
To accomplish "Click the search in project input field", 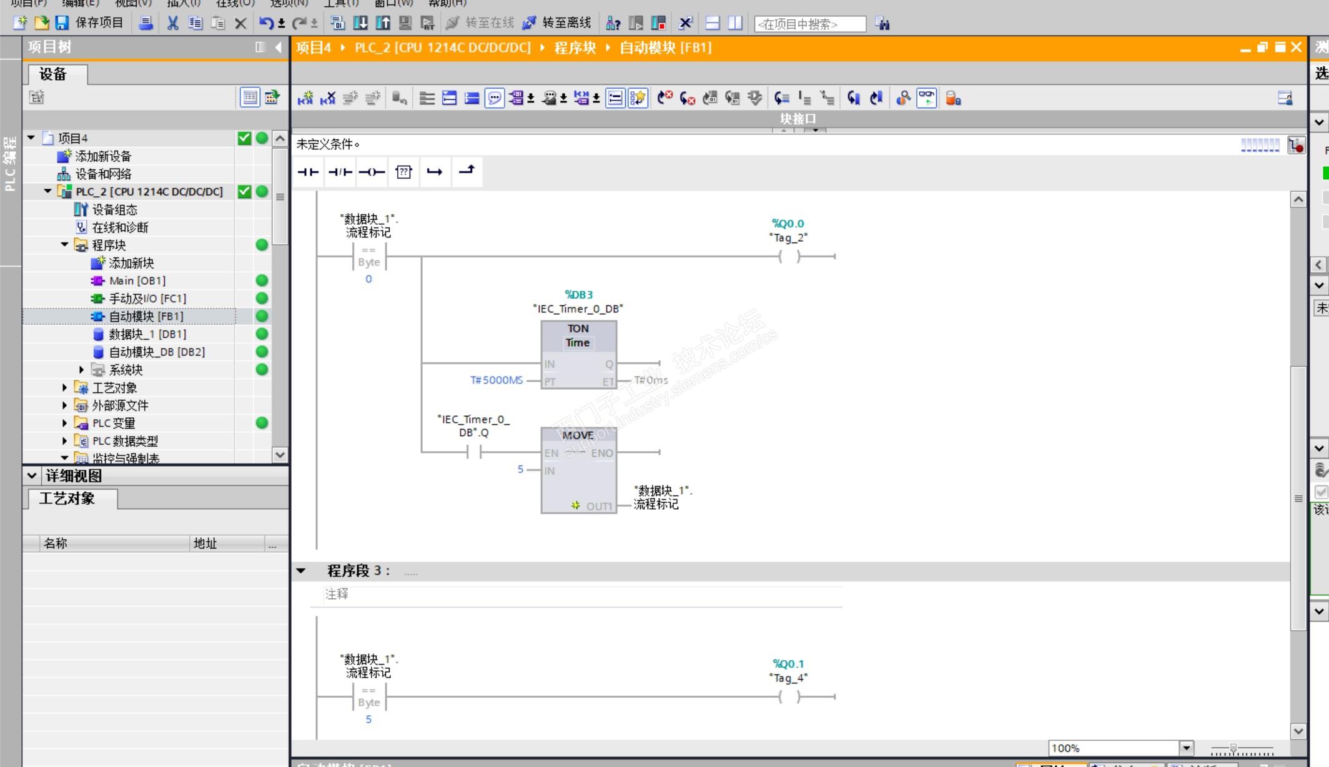I will tap(809, 24).
